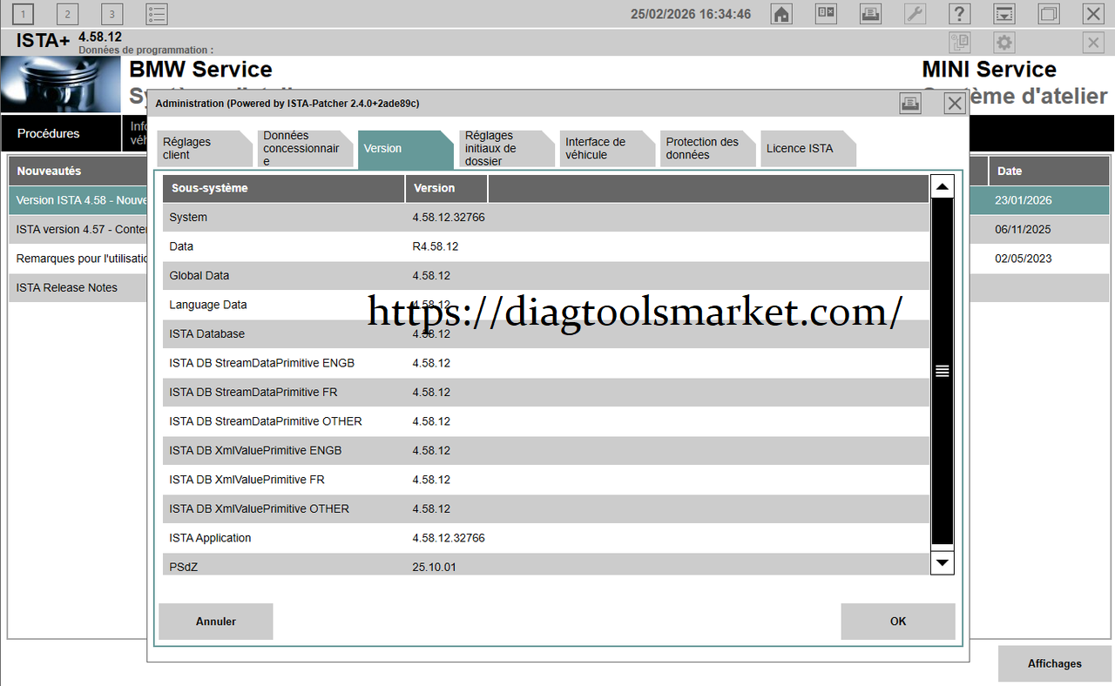1115x686 pixels.
Task: Click the settings gear icon
Action: [1004, 43]
